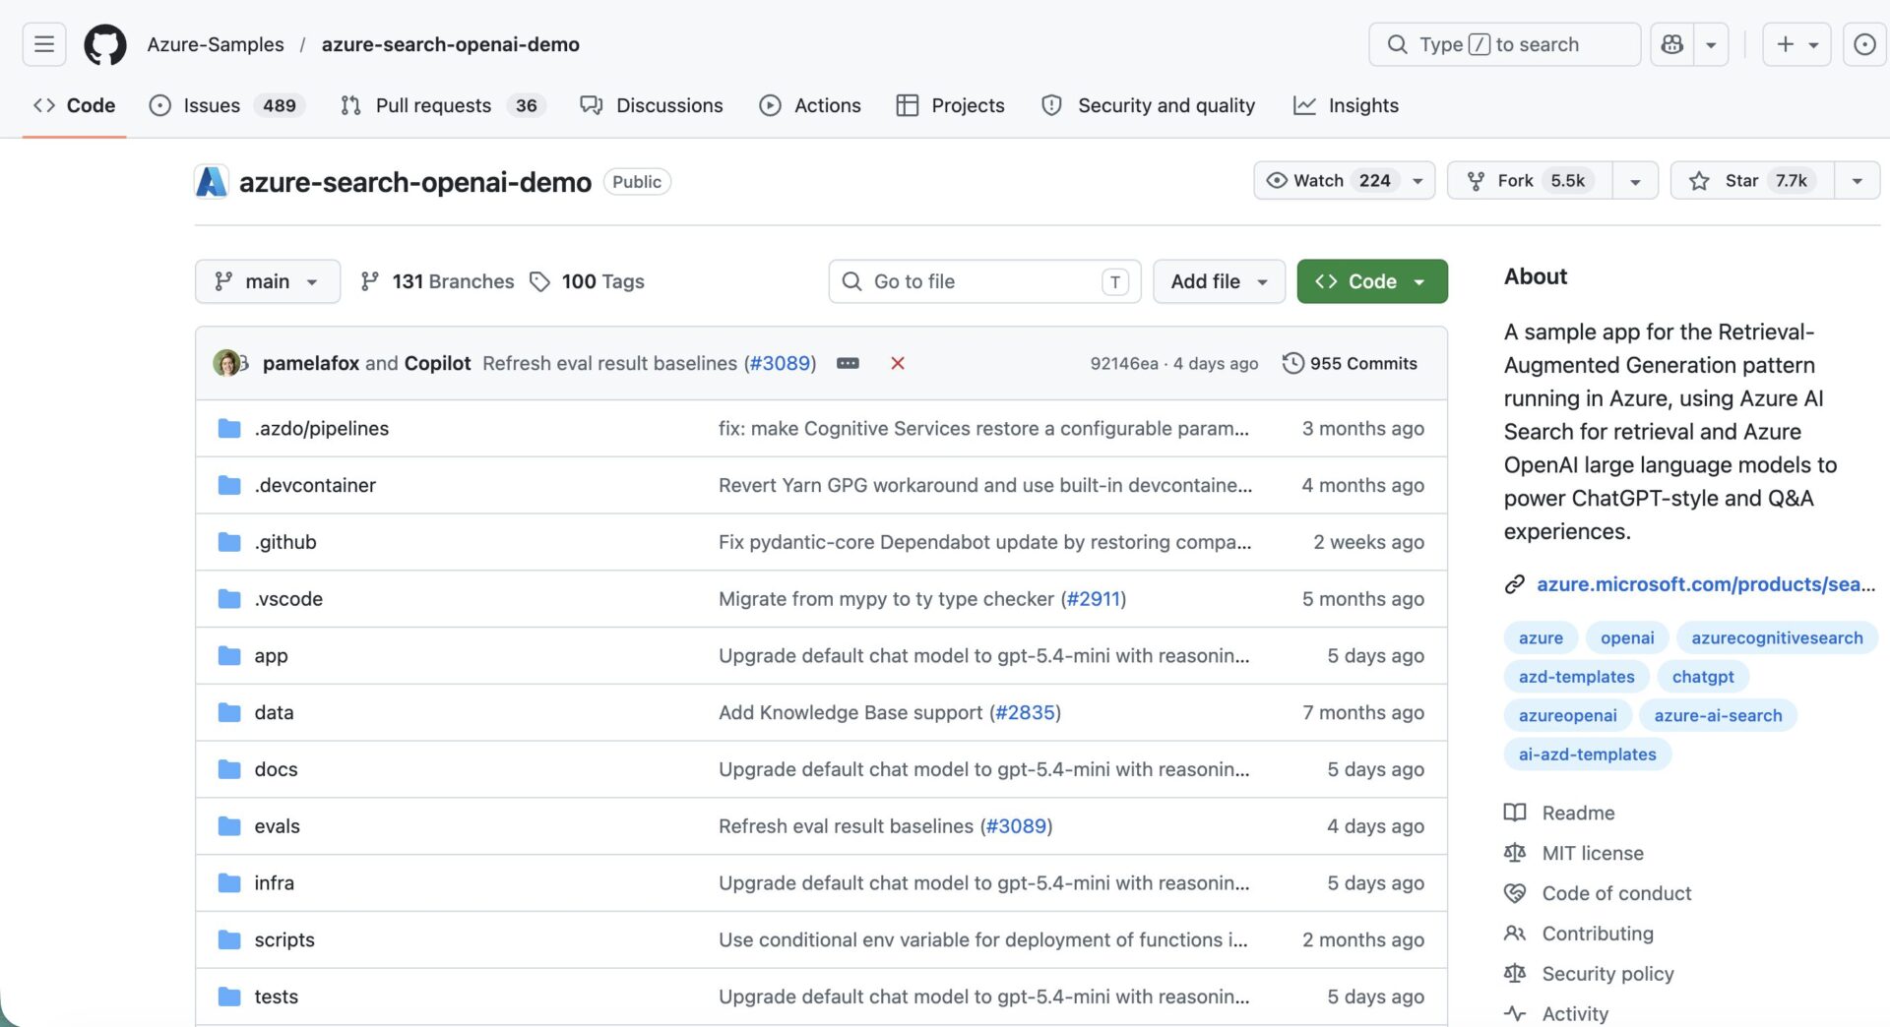
Task: Open the create new plus menu
Action: (1796, 44)
